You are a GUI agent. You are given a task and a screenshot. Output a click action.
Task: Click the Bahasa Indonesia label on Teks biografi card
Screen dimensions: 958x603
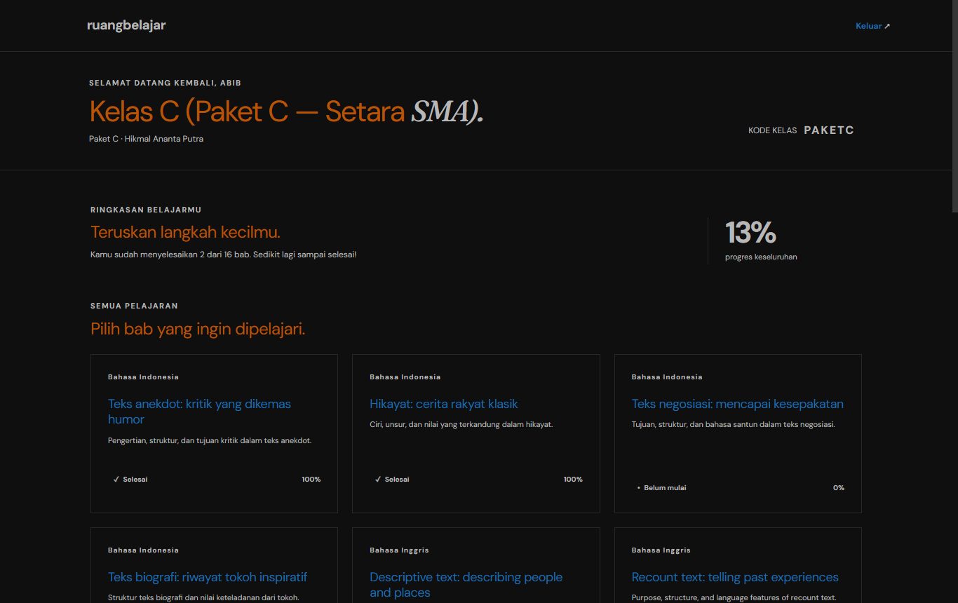pos(143,550)
